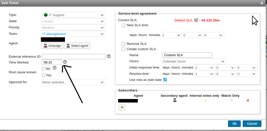The image size is (267, 131).
Task: Toggle the Watch Only eye icon
Action: pyautogui.click(x=231, y=100)
